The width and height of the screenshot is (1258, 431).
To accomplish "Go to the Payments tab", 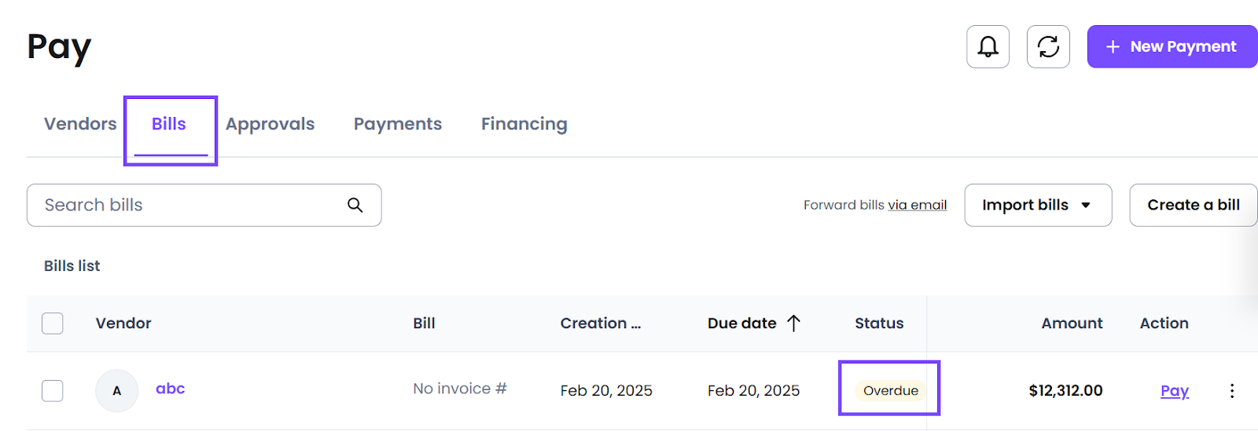I will (398, 124).
